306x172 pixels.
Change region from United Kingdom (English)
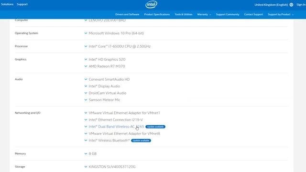(x=271, y=5)
